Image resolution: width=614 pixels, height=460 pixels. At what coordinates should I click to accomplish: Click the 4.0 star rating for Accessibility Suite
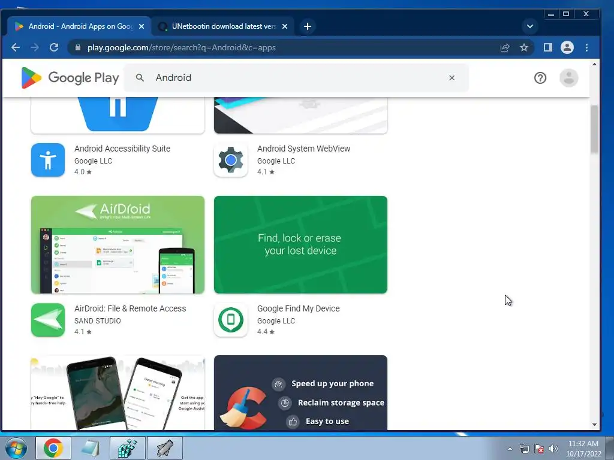[x=83, y=172]
